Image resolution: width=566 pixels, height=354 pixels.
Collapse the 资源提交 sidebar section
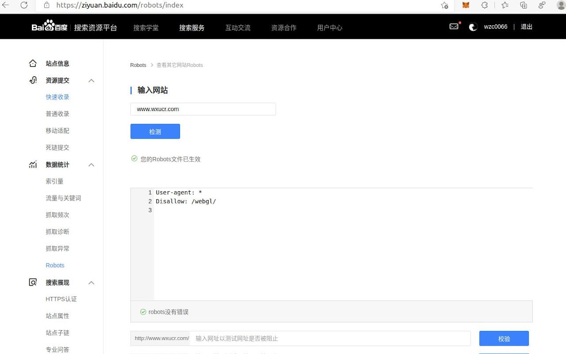(x=91, y=81)
